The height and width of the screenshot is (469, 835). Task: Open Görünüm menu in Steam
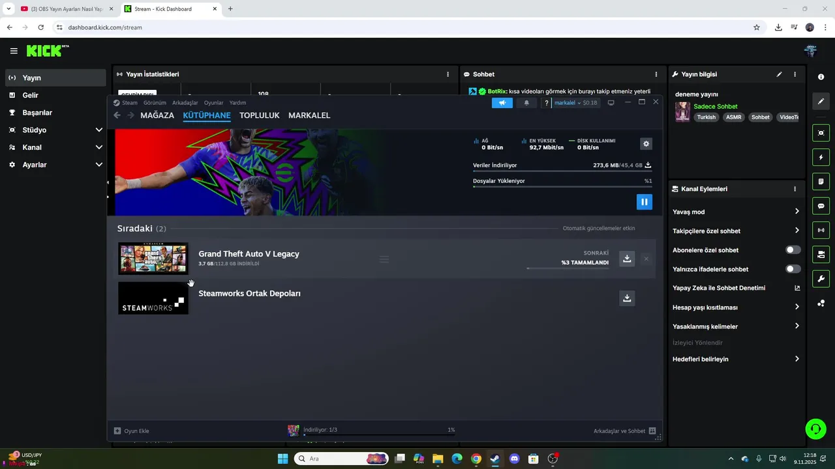click(155, 103)
